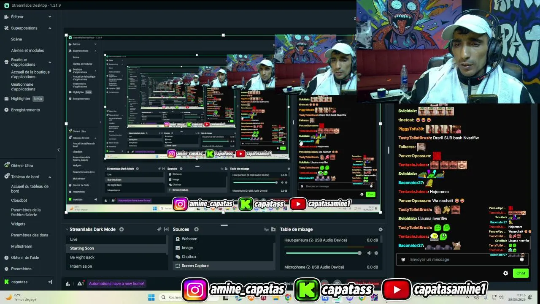Open the performance stats bar icon
540x304 pixels.
click(67, 284)
